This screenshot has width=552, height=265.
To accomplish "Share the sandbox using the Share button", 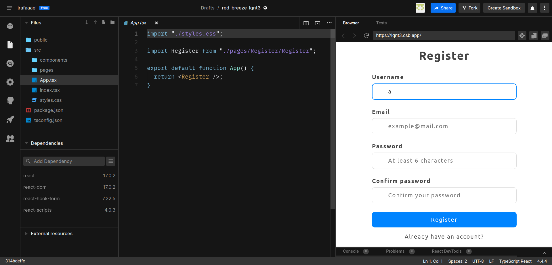I will pyautogui.click(x=443, y=8).
